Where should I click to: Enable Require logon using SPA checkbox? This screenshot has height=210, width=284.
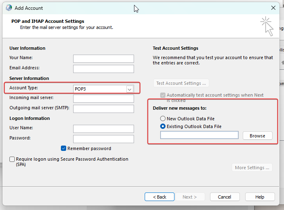(x=12, y=159)
